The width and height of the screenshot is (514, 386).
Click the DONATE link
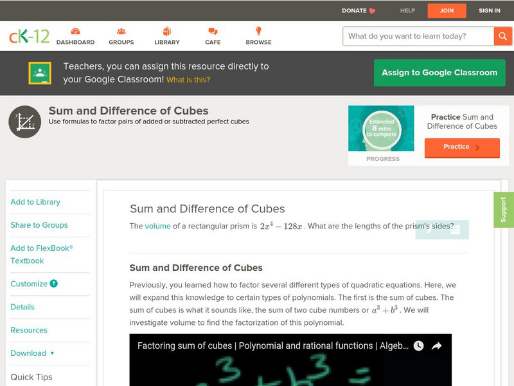pyautogui.click(x=354, y=11)
